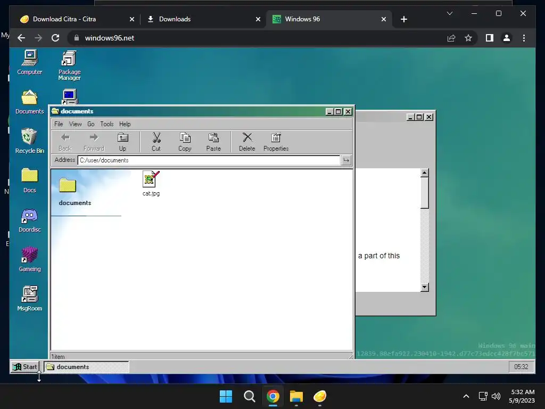The height and width of the screenshot is (409, 545).
Task: Bookmark this page with star icon
Action: click(x=468, y=38)
